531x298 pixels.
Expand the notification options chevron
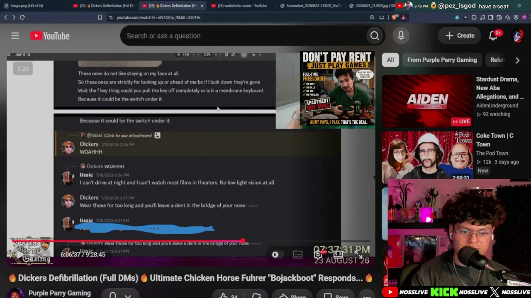point(128,296)
